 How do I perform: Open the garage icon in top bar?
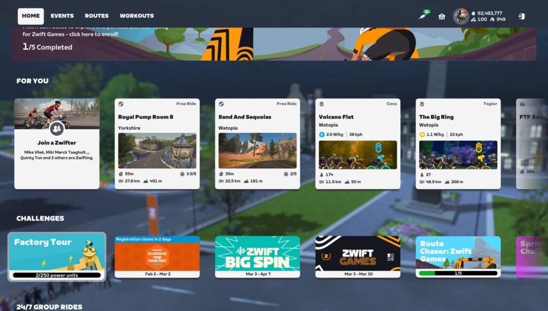point(442,17)
